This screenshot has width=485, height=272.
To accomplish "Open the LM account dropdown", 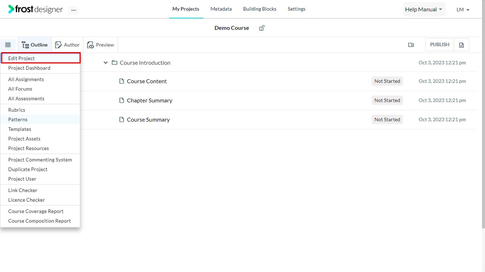I will (462, 9).
